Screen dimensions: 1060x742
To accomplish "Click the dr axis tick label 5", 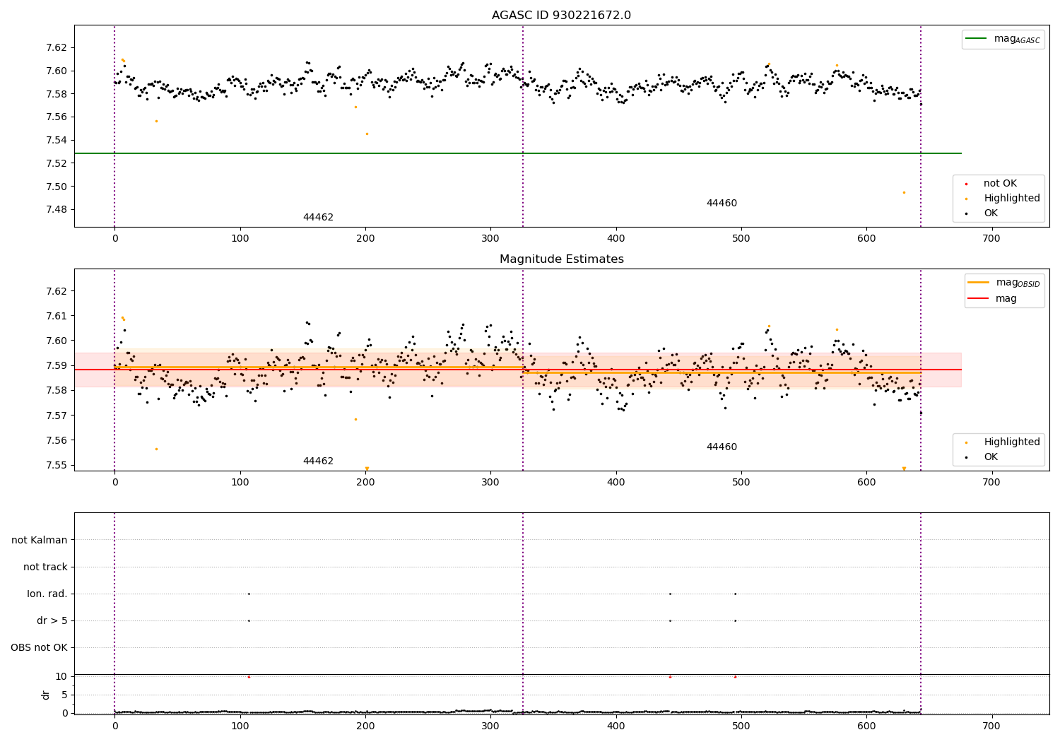I will [x=64, y=695].
